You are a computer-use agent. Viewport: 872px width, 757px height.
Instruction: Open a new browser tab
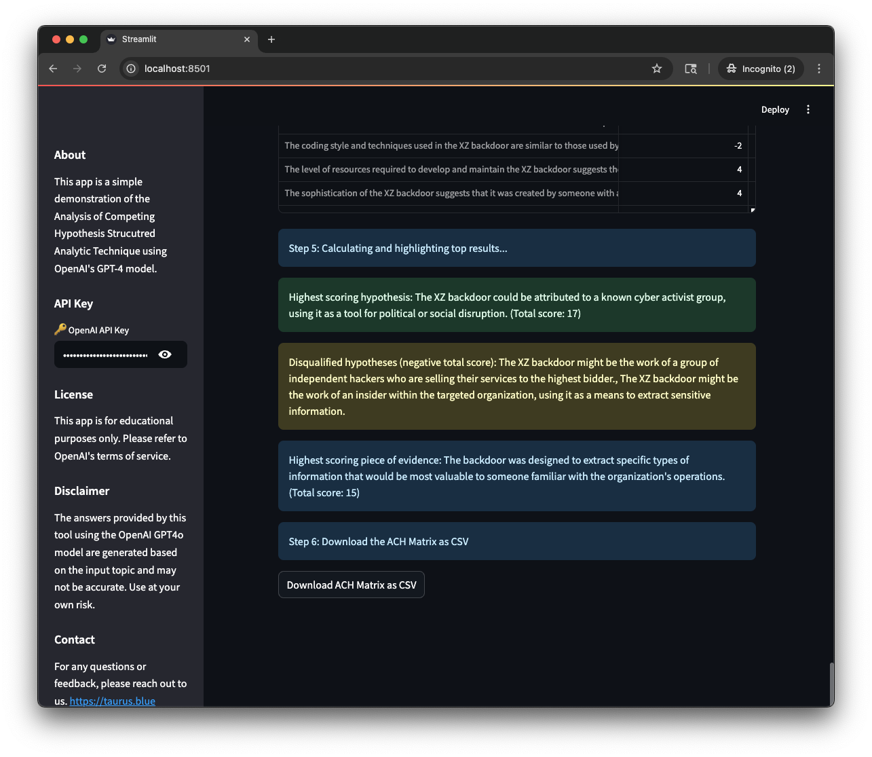(x=271, y=39)
